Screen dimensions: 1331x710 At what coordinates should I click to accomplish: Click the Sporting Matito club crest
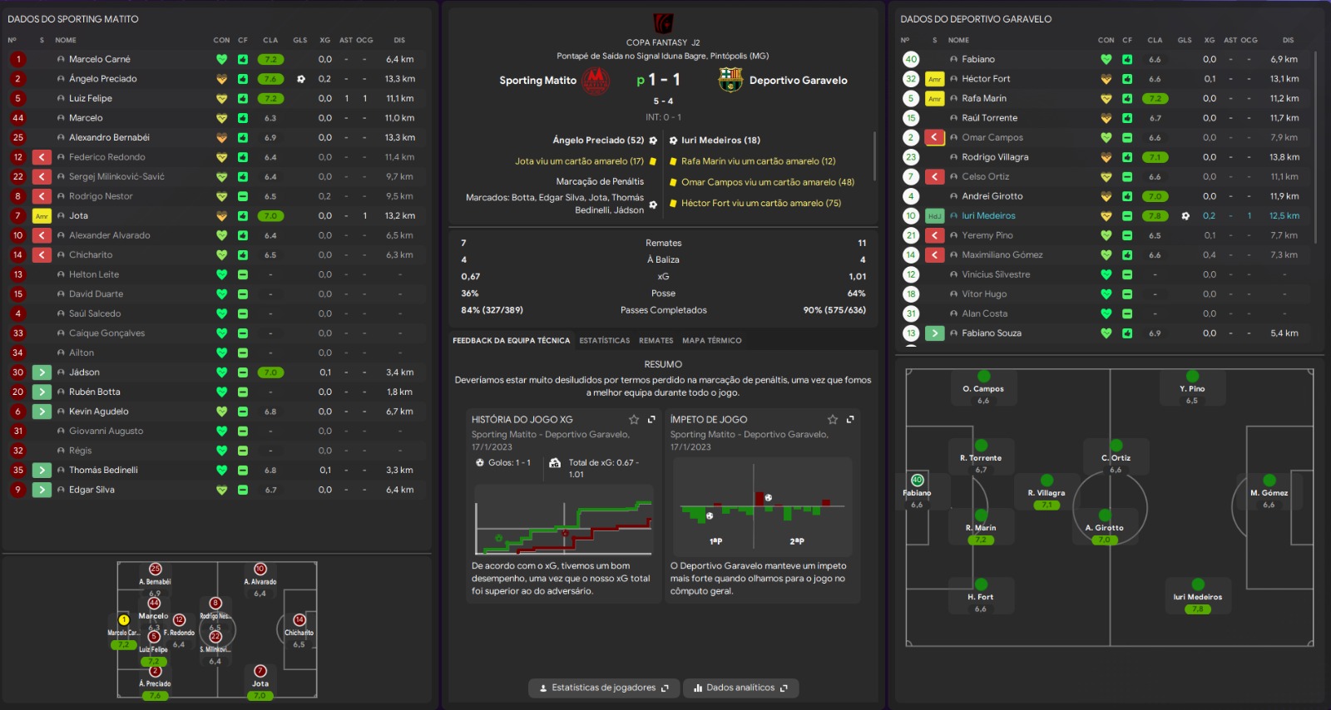[x=596, y=81]
